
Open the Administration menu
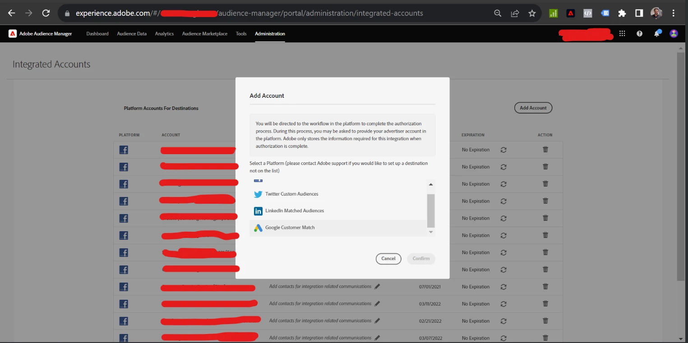[270, 34]
